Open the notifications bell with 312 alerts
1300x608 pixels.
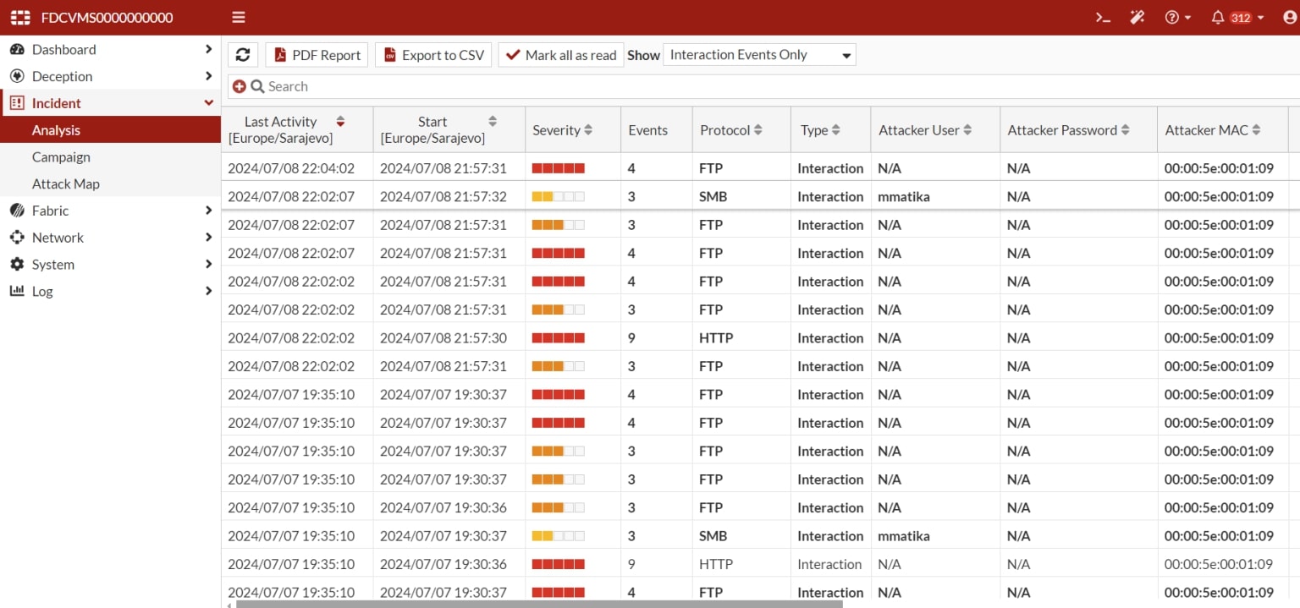[x=1237, y=17]
